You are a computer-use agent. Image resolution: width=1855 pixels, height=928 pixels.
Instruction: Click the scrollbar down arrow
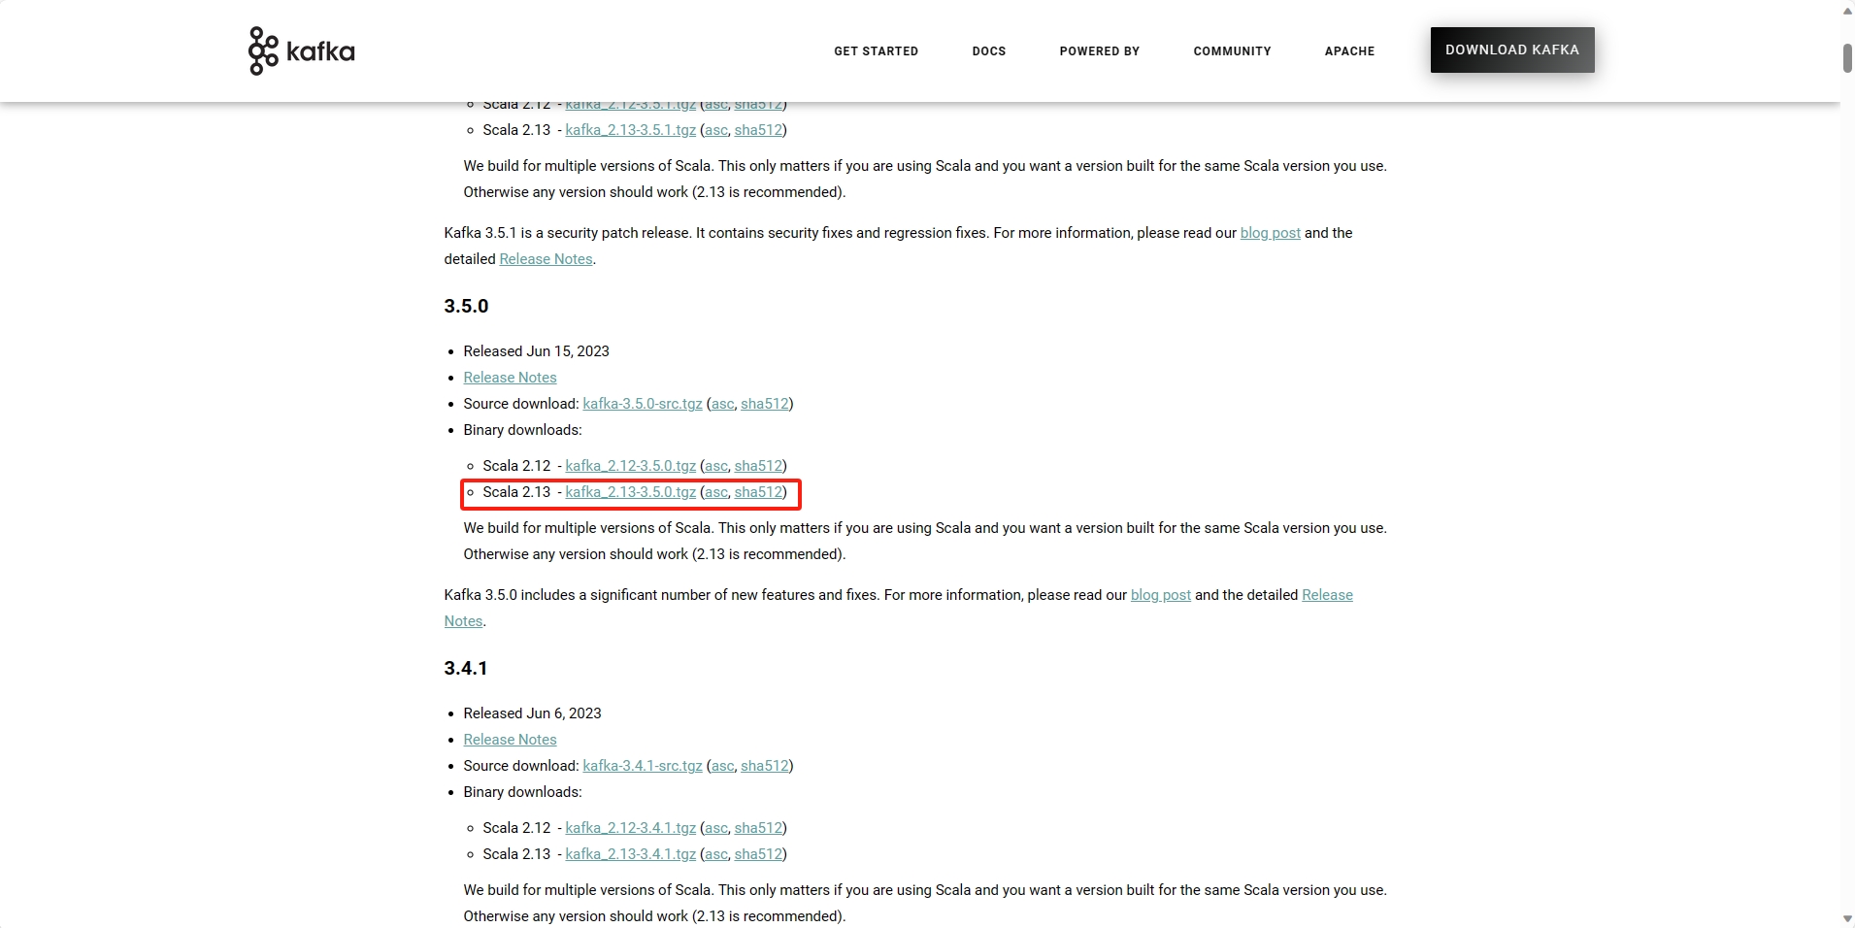pos(1847,918)
